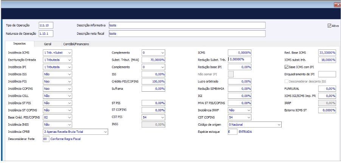Click Enquadramento de IPI field

[327, 74]
